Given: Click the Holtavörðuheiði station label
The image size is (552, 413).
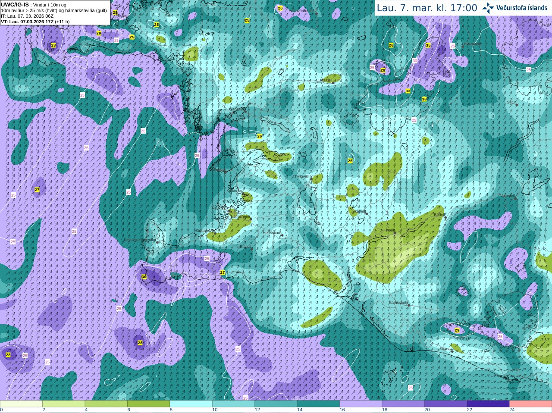Looking at the screenshot, I should (x=303, y=10).
